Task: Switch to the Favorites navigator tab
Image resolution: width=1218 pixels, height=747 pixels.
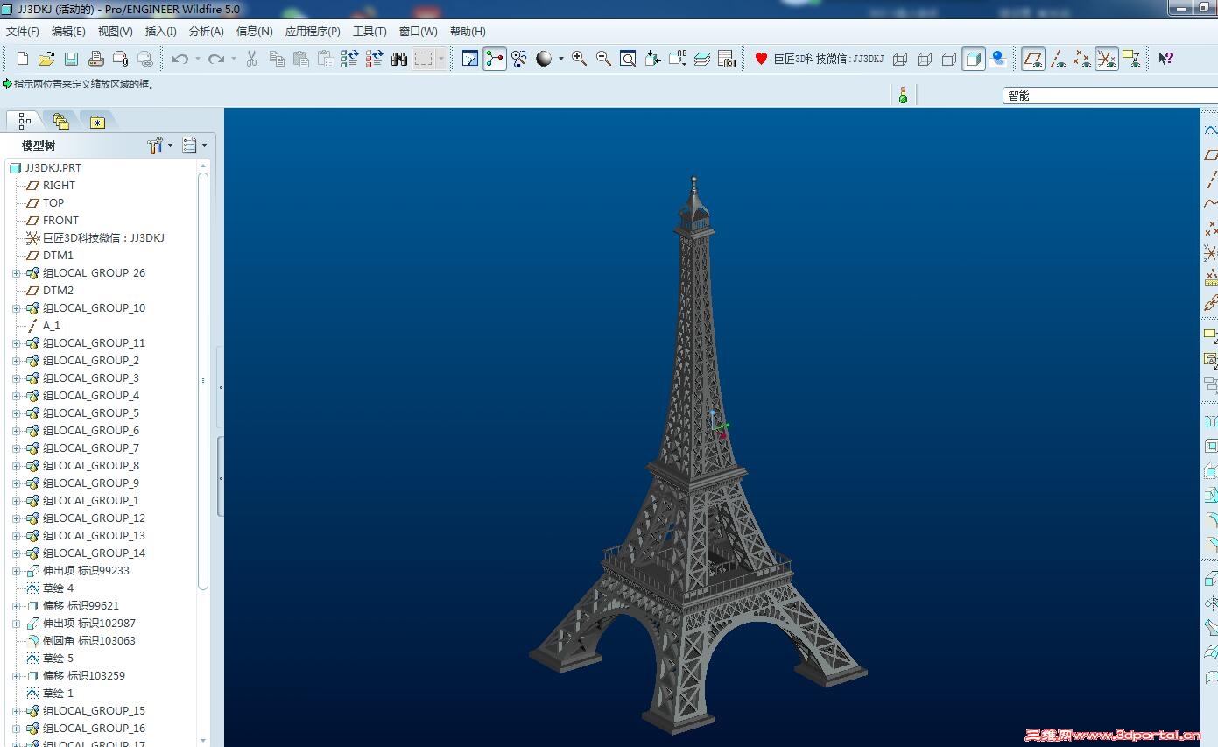Action: pos(97,121)
